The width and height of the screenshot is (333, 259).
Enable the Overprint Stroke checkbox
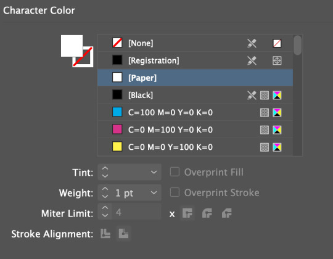pyautogui.click(x=175, y=192)
